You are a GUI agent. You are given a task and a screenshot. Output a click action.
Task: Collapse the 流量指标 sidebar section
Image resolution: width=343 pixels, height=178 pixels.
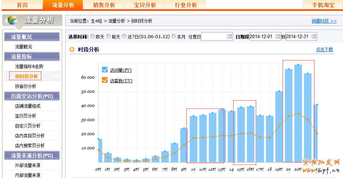pyautogui.click(x=32, y=57)
